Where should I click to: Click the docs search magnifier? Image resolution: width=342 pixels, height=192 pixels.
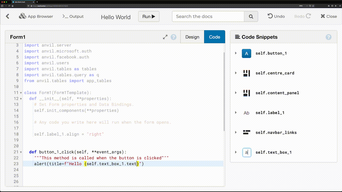click(251, 16)
